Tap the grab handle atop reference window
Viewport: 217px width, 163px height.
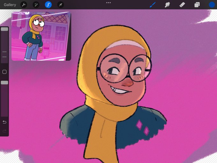(x=41, y=13)
